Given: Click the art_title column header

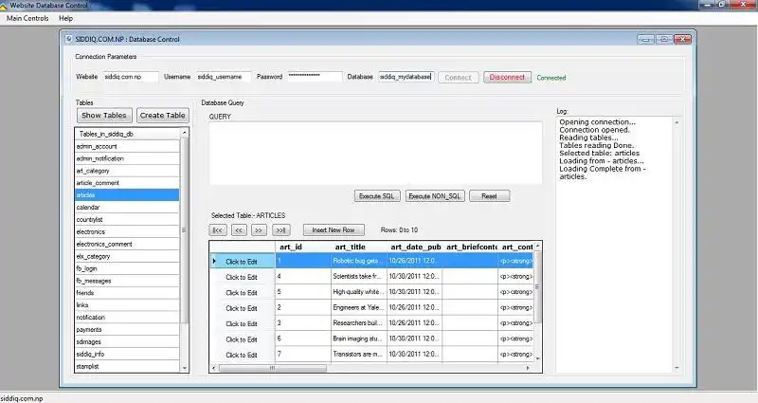Looking at the screenshot, I should [x=359, y=247].
